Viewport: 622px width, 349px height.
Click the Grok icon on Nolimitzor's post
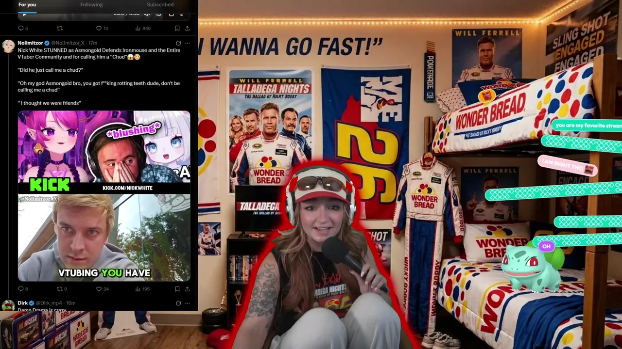(178, 43)
